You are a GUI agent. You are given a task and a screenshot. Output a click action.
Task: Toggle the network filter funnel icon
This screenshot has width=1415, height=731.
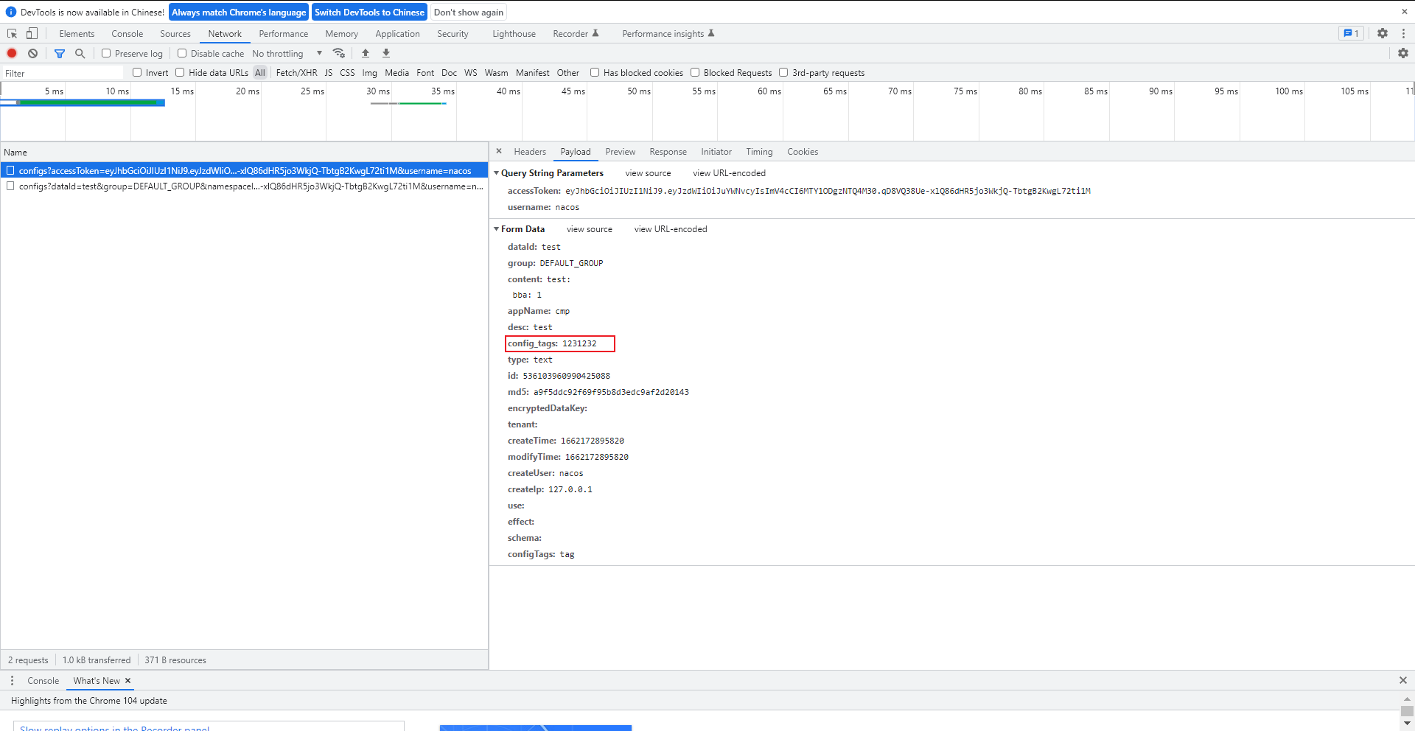tap(60, 53)
